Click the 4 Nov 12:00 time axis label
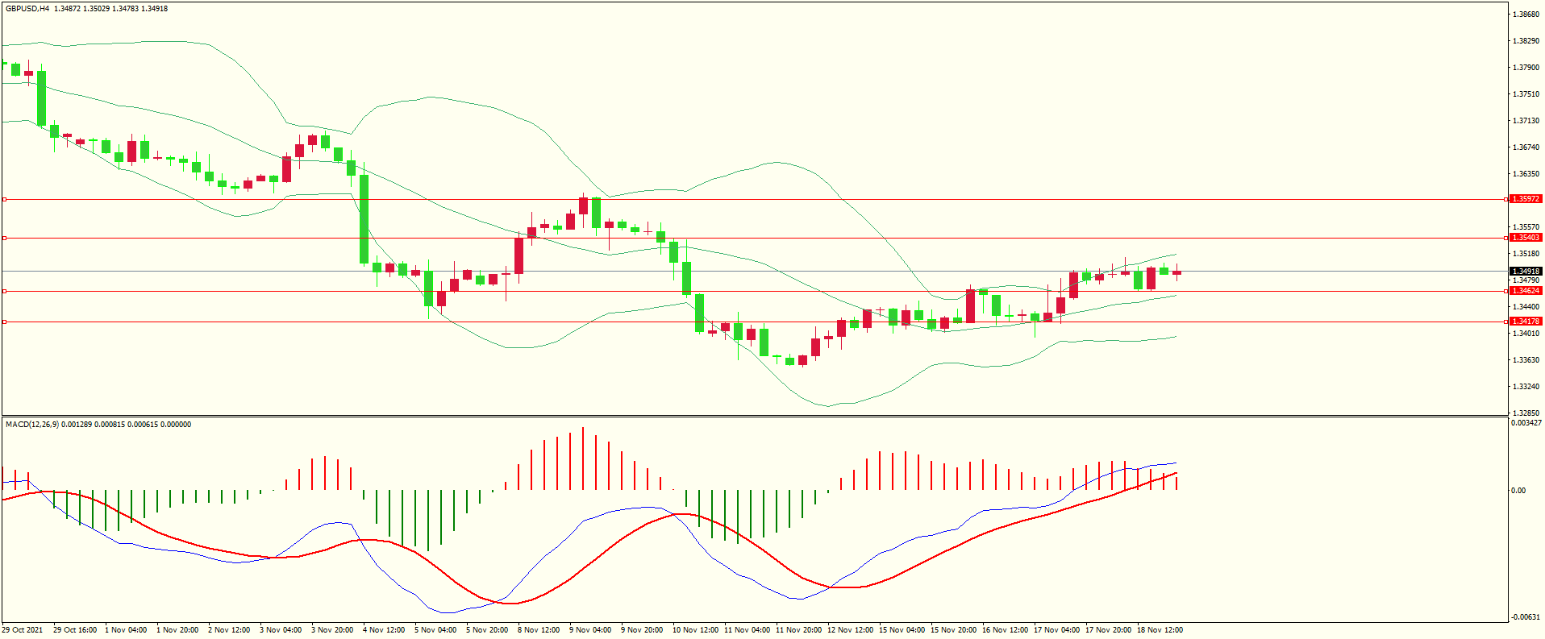The image size is (1545, 639). pyautogui.click(x=384, y=630)
